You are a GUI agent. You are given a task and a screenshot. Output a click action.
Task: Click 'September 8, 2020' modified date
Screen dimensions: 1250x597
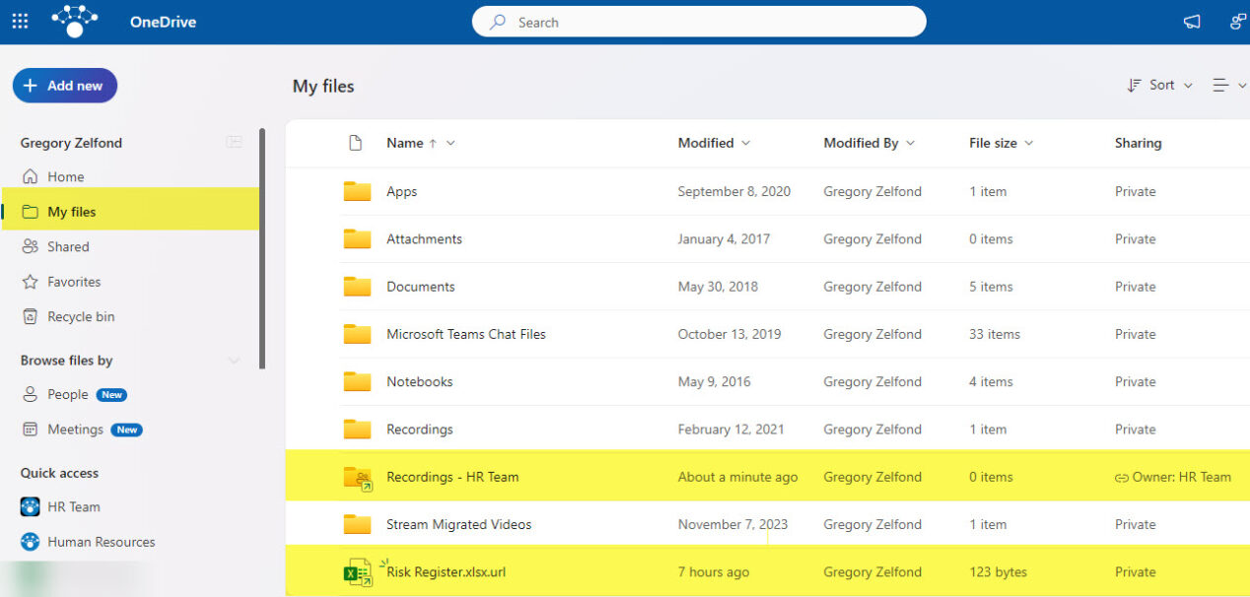point(734,191)
